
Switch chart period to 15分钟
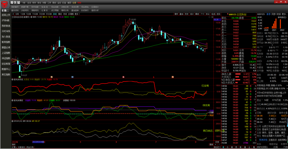pyautogui.click(x=35, y=14)
